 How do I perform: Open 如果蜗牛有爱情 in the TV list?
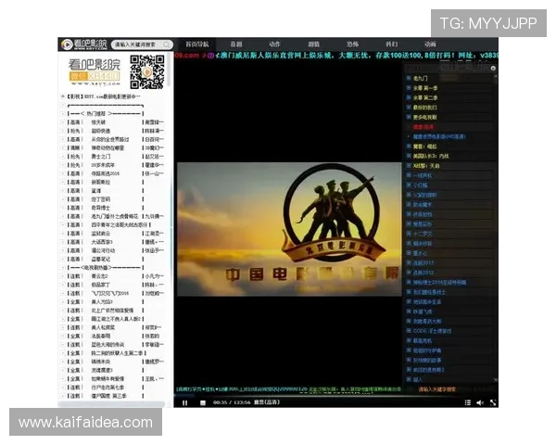pos(107,378)
